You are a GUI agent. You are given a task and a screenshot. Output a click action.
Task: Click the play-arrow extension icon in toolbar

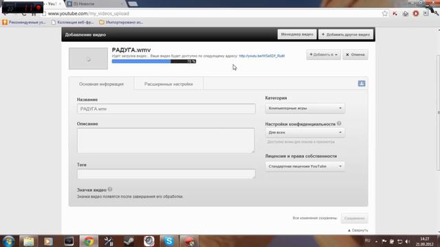(405, 14)
